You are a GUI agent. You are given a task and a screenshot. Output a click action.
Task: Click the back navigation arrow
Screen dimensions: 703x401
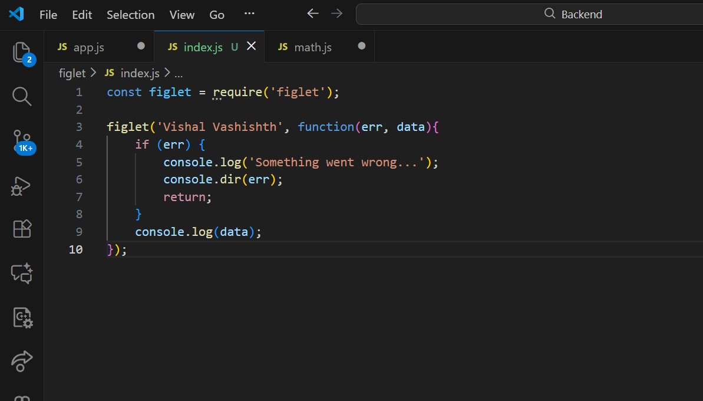pos(312,13)
